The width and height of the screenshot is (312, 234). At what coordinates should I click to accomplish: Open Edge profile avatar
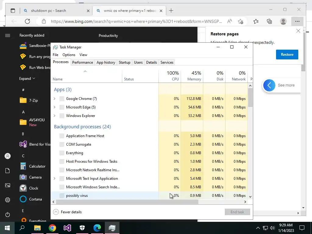[x=283, y=21]
